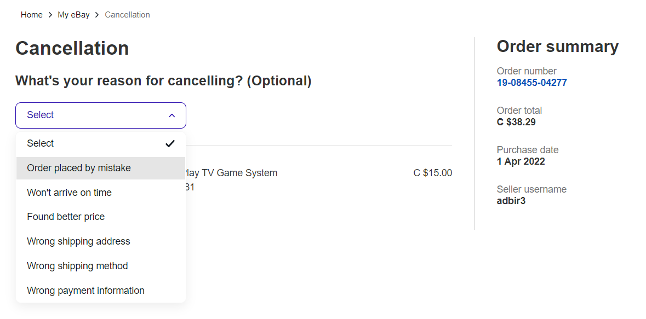Click the chevron after Home breadcrumb
This screenshot has height=319, width=646.
50,15
